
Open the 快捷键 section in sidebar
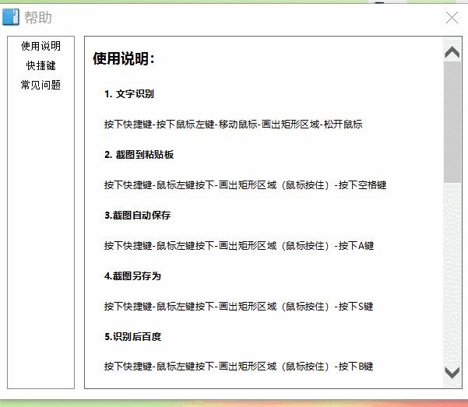tap(41, 65)
